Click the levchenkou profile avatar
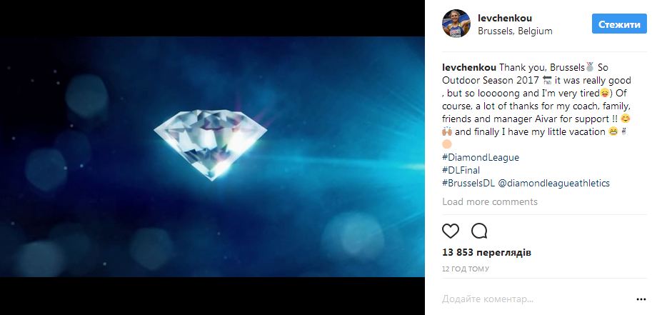The image size is (652, 315). point(456,24)
